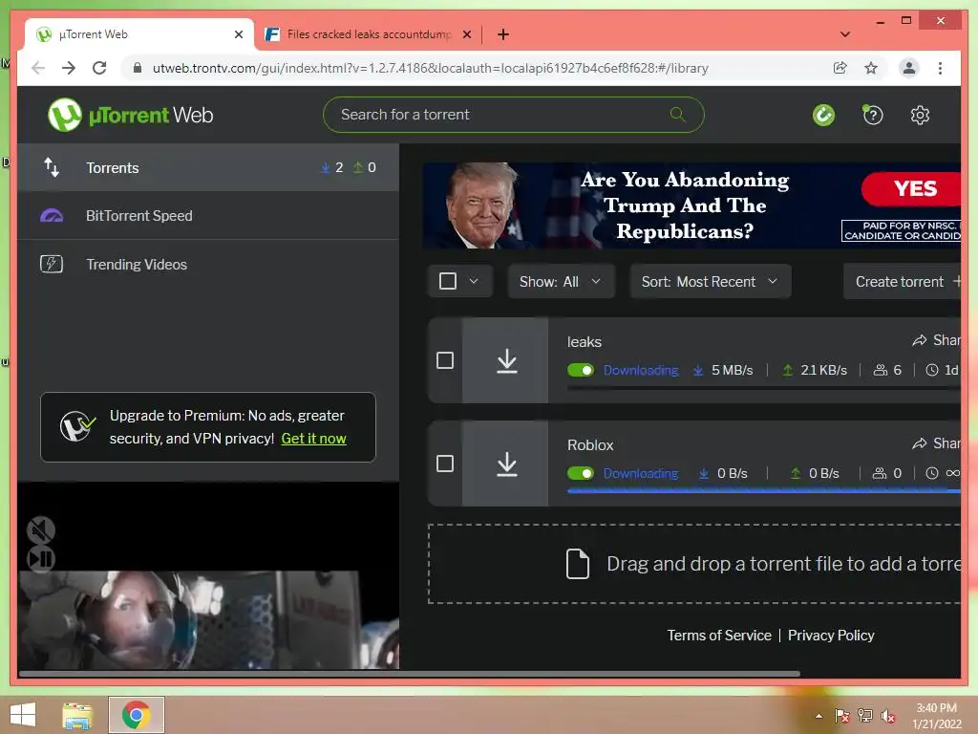Click the BitTorrent Speed gauge icon

click(x=52, y=216)
